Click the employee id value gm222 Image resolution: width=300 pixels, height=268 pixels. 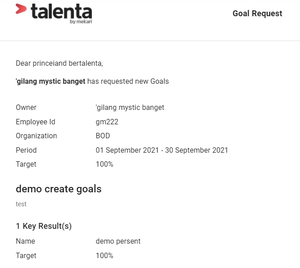coord(107,122)
